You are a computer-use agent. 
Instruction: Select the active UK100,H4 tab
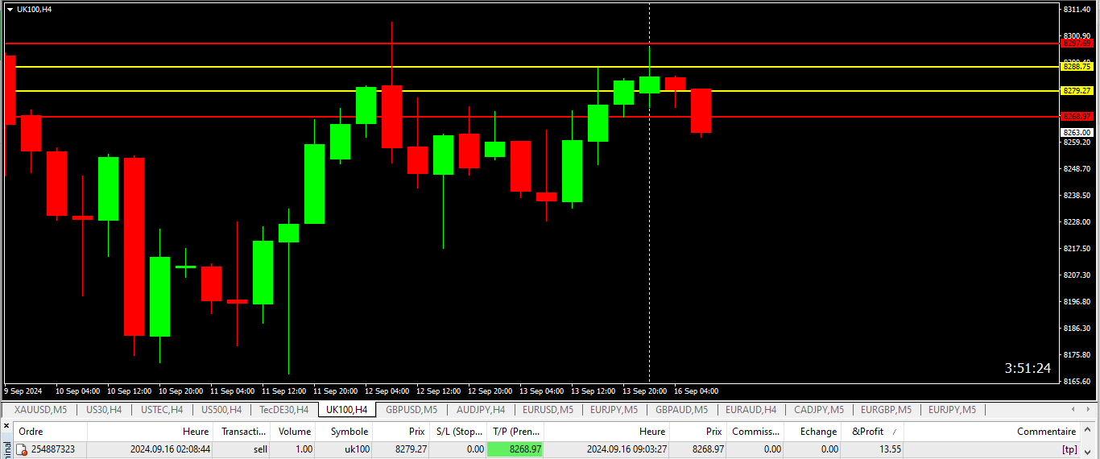(x=346, y=410)
